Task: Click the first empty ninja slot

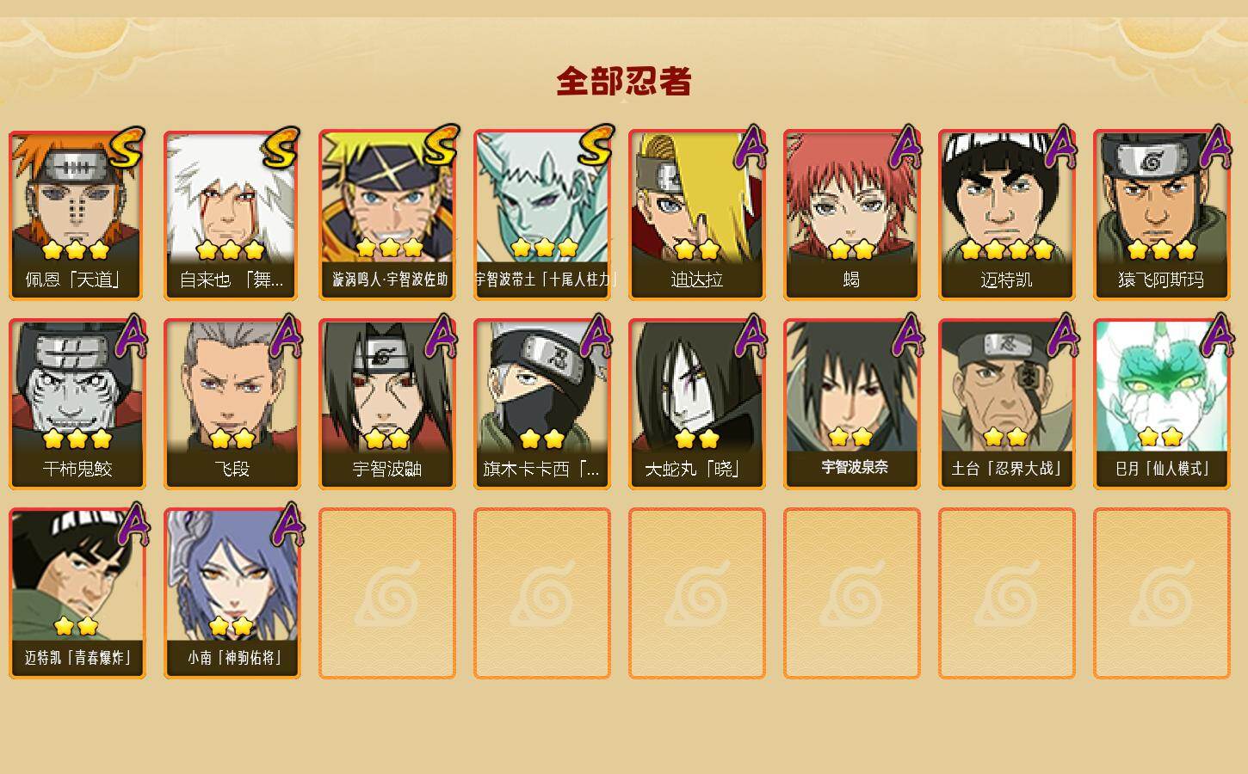Action: (387, 593)
